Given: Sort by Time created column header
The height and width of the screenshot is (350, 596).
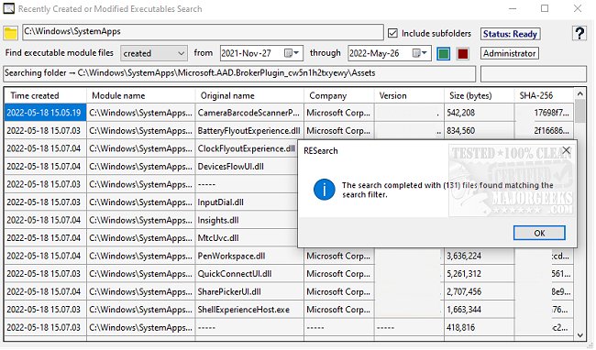Looking at the screenshot, I should pyautogui.click(x=45, y=95).
